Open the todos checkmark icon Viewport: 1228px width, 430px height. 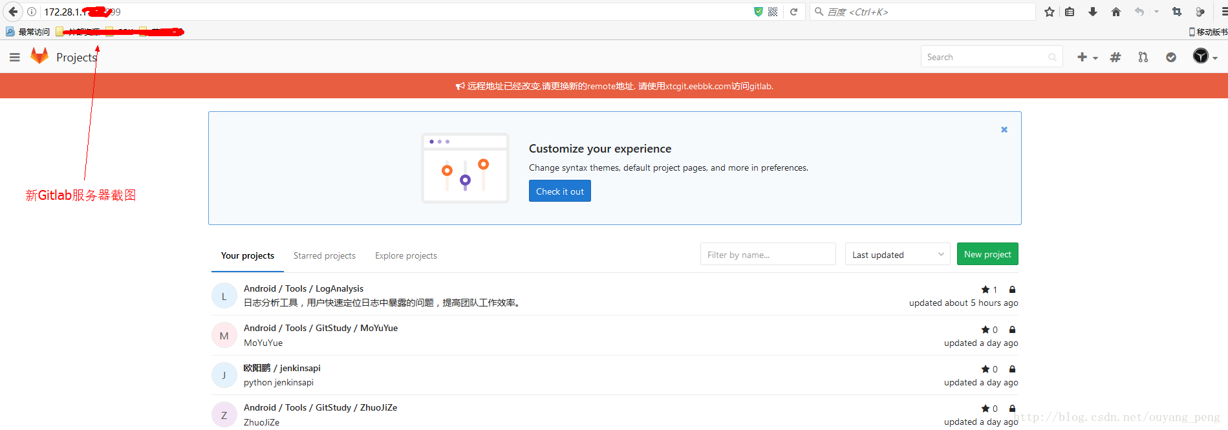[1171, 58]
